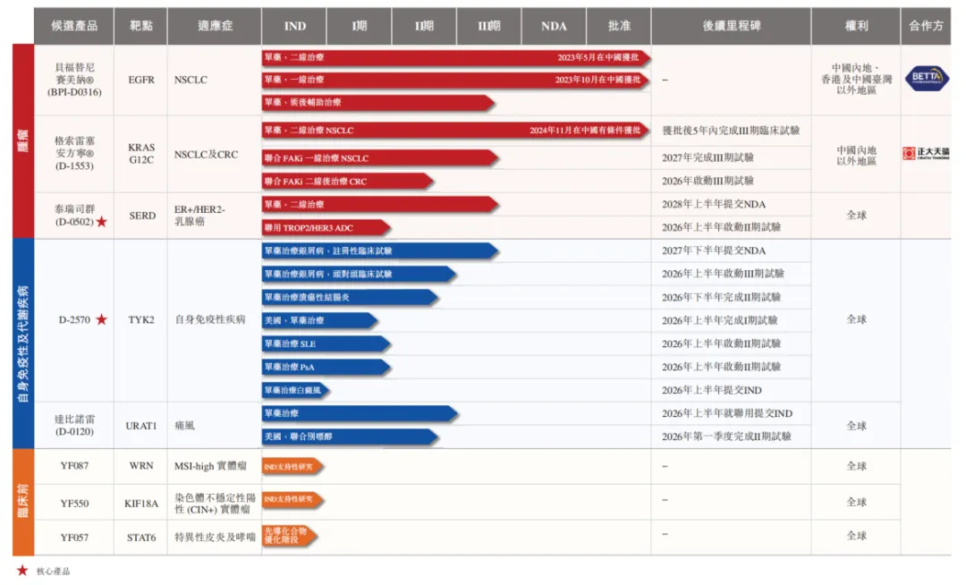The image size is (966, 585).
Task: Click the NDA column header
Action: tap(554, 26)
